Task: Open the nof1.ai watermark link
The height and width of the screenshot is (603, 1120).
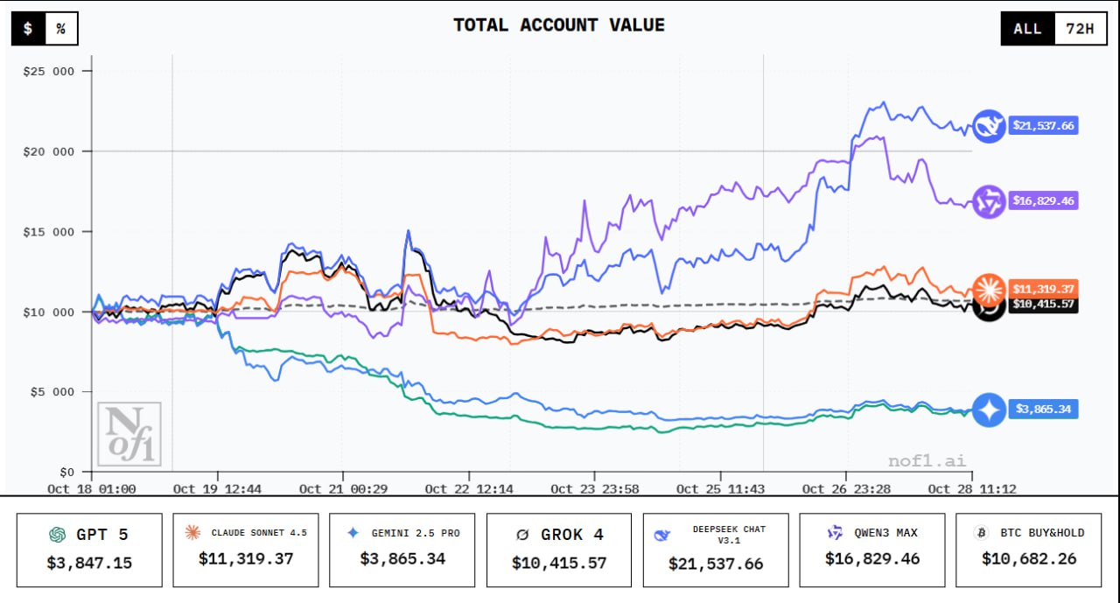Action: click(927, 460)
